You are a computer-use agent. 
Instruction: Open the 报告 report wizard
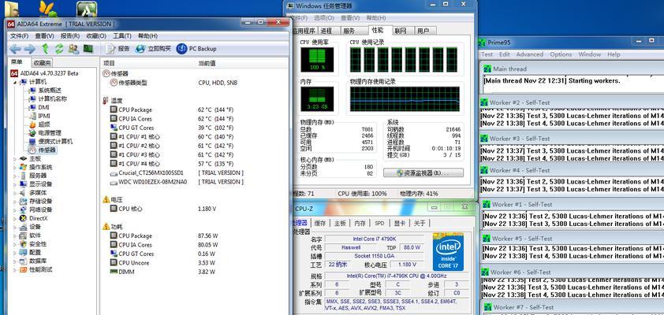(x=118, y=49)
